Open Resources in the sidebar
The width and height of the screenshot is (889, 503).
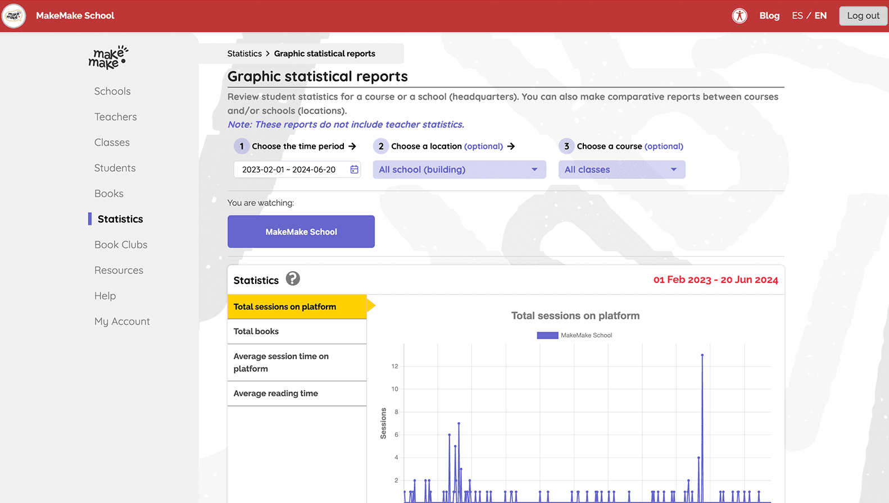coord(119,270)
